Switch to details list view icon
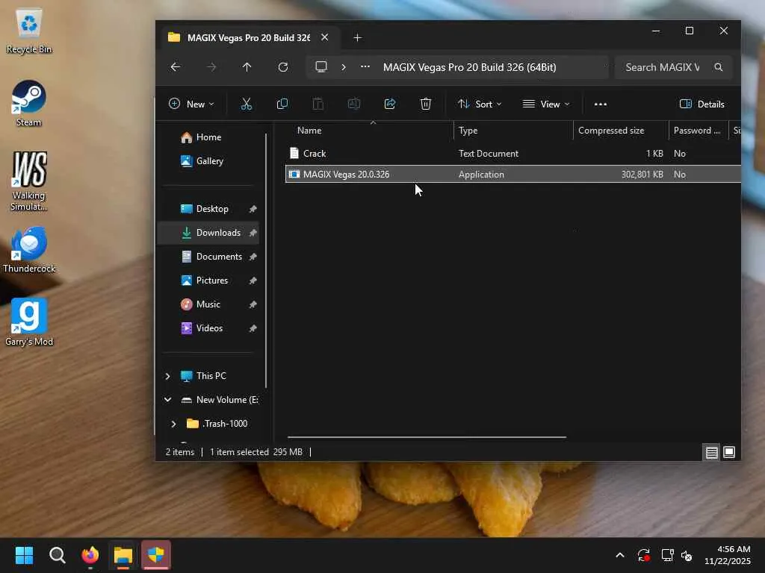 coord(712,452)
